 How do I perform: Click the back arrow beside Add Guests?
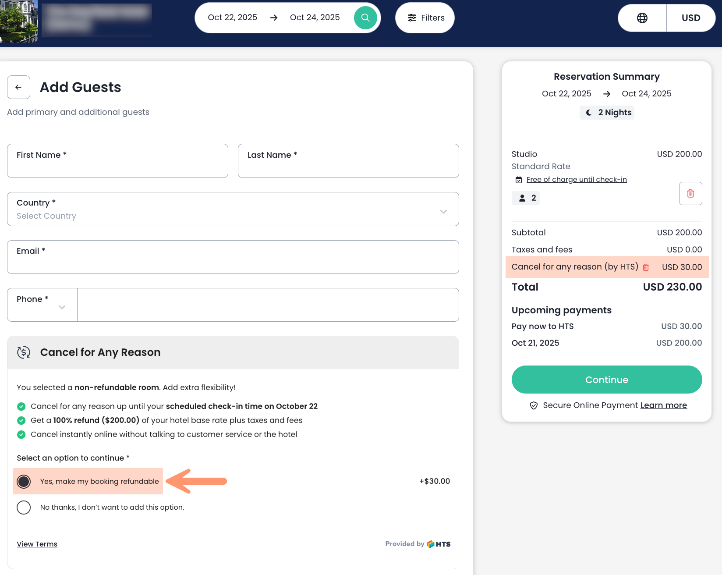coord(18,87)
